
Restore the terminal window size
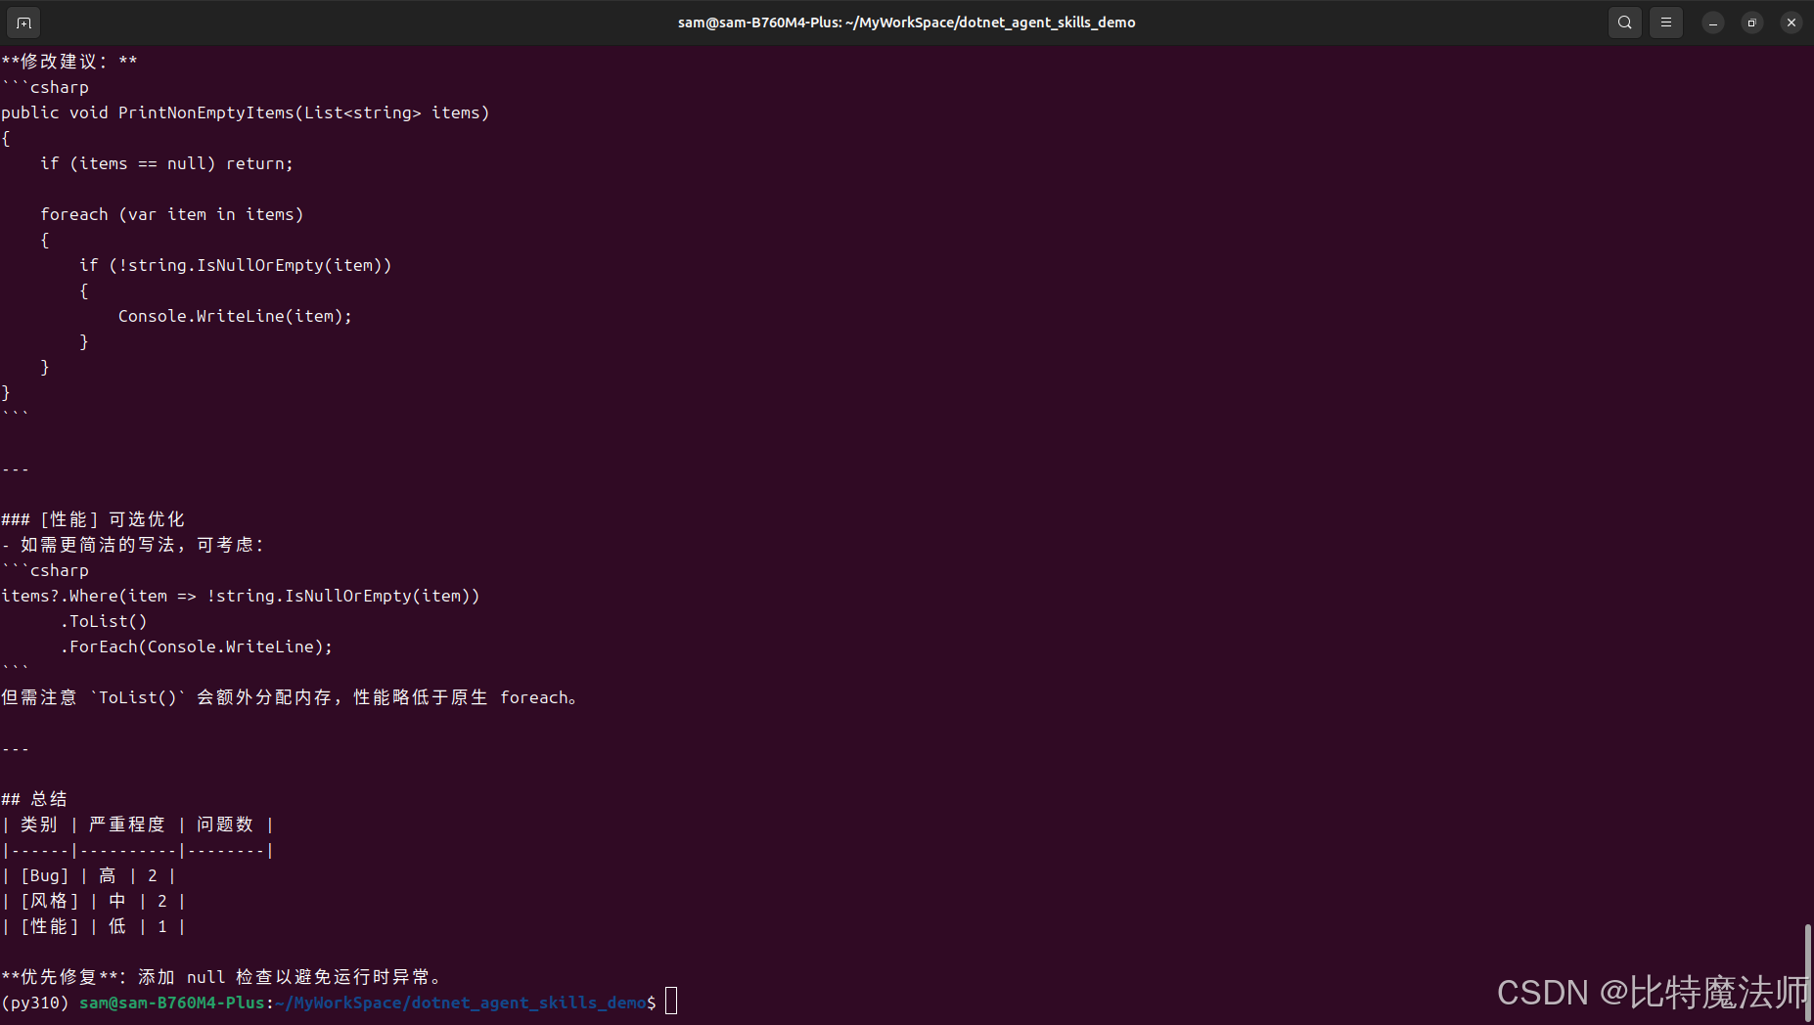(x=1751, y=22)
